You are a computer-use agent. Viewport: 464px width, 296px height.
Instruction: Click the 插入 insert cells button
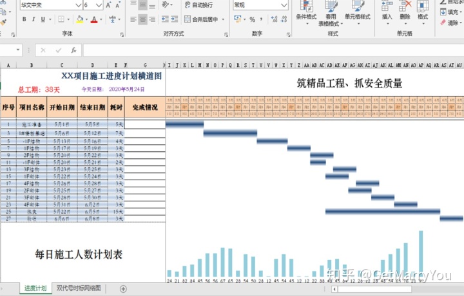coord(387,12)
